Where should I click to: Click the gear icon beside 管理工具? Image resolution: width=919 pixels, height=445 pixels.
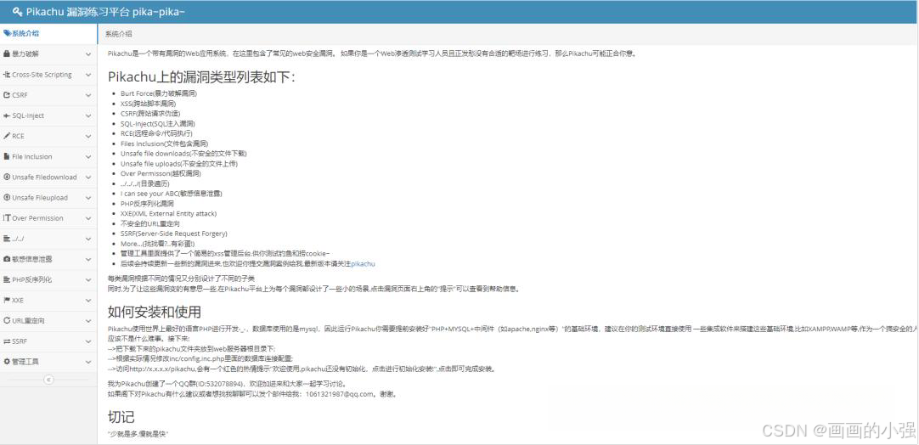point(7,362)
